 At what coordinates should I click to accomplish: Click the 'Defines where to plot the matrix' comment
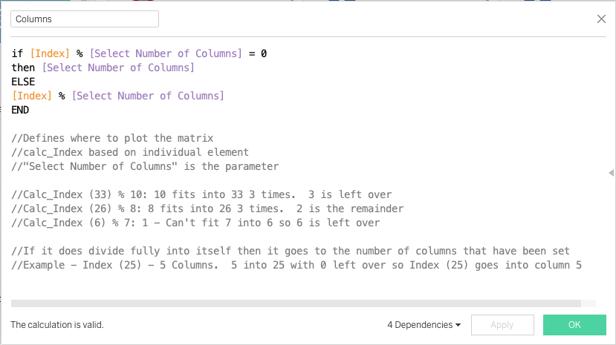pyautogui.click(x=112, y=138)
